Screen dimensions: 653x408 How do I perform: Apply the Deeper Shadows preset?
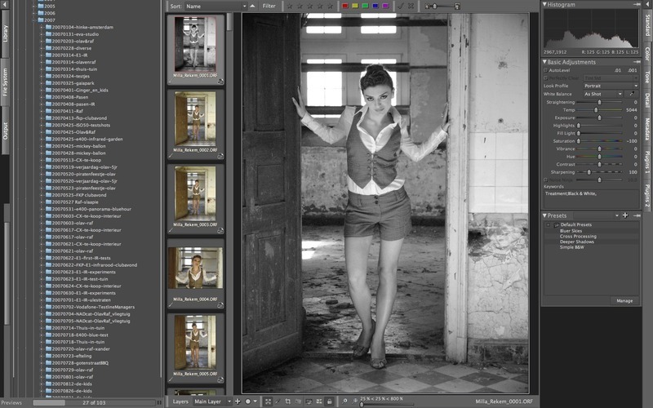[576, 242]
